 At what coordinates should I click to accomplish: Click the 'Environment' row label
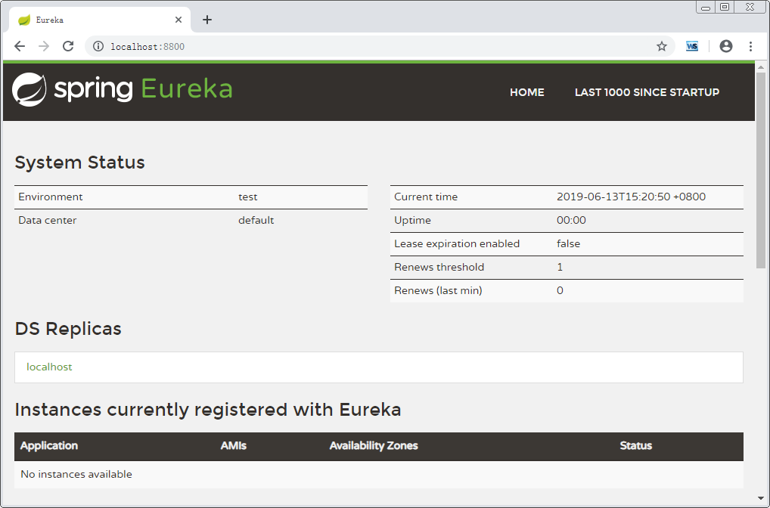coord(51,197)
